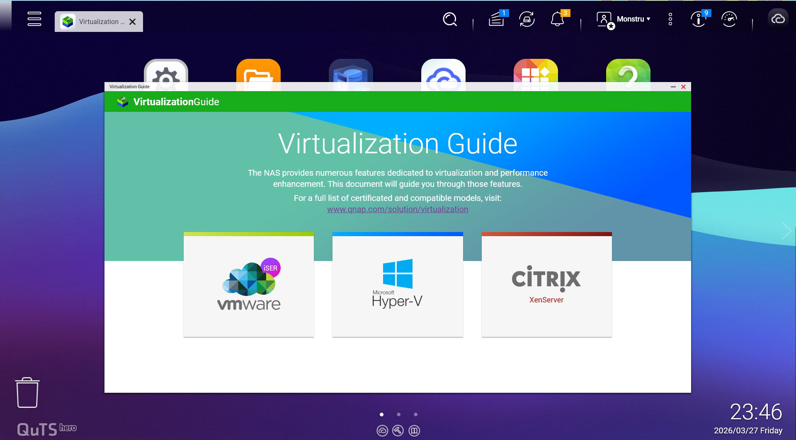The height and width of the screenshot is (440, 796).
Task: Open the dashboard gauge icon
Action: pyautogui.click(x=729, y=19)
